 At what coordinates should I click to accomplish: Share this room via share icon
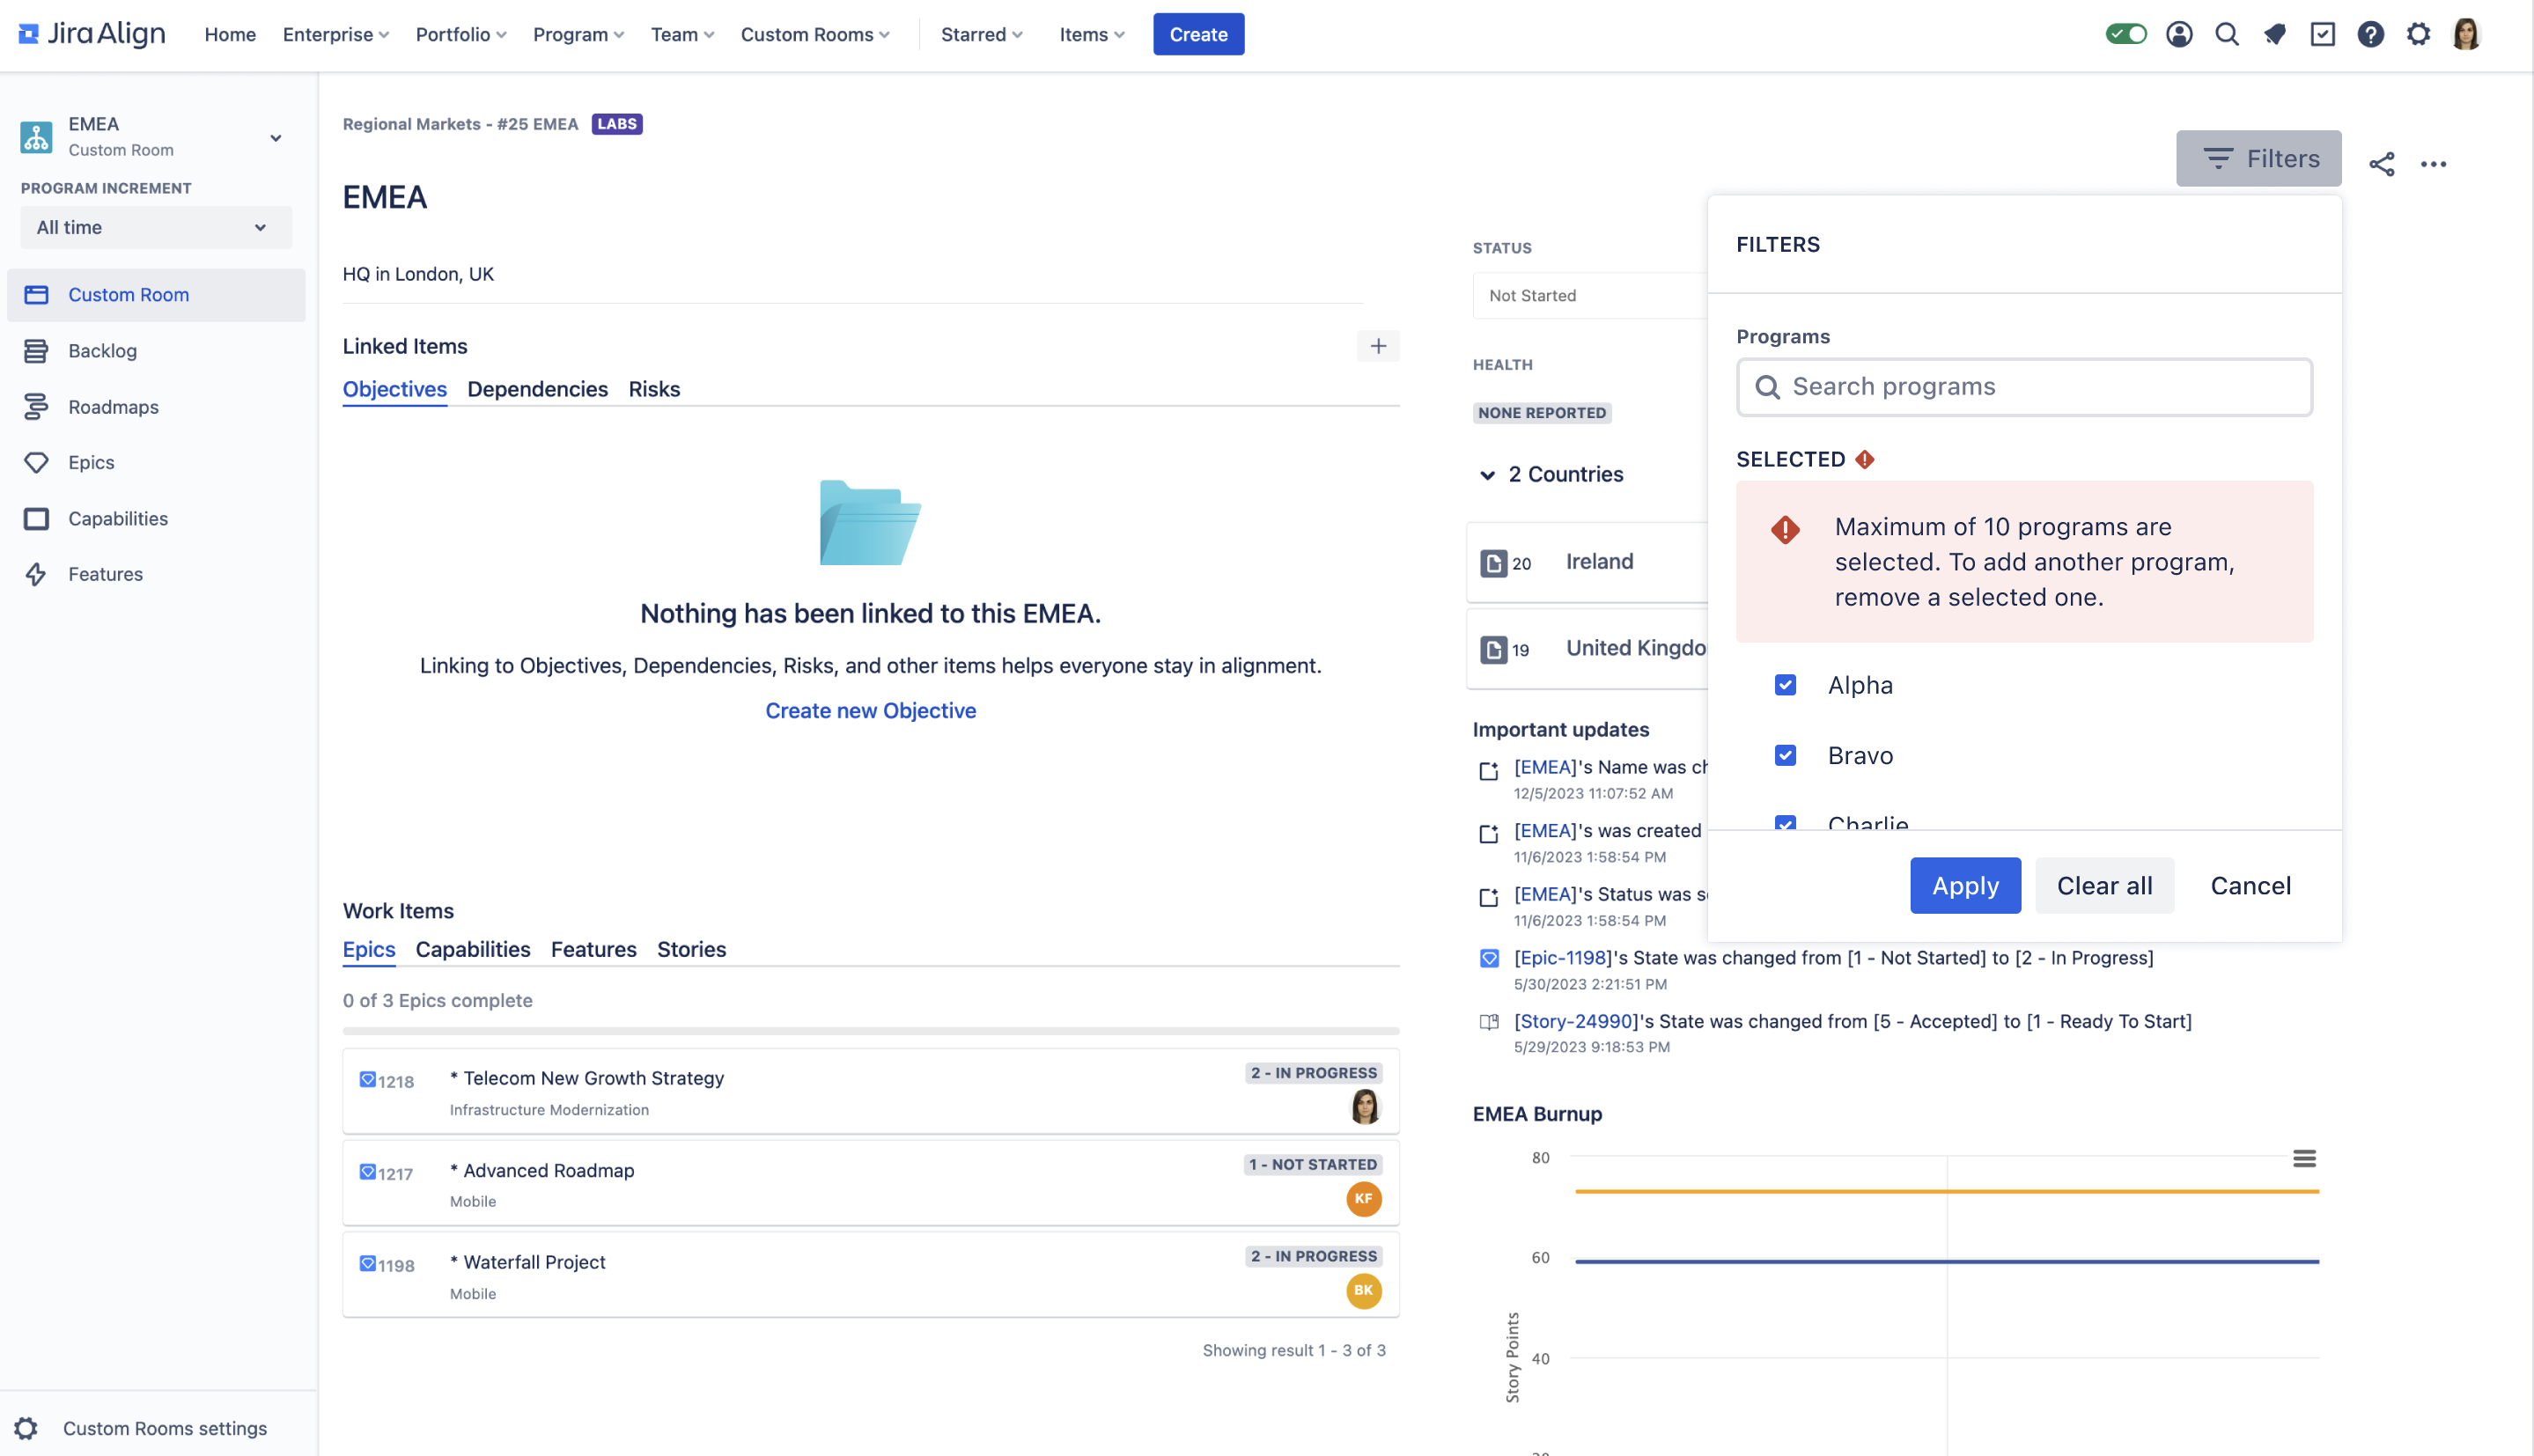(2382, 164)
